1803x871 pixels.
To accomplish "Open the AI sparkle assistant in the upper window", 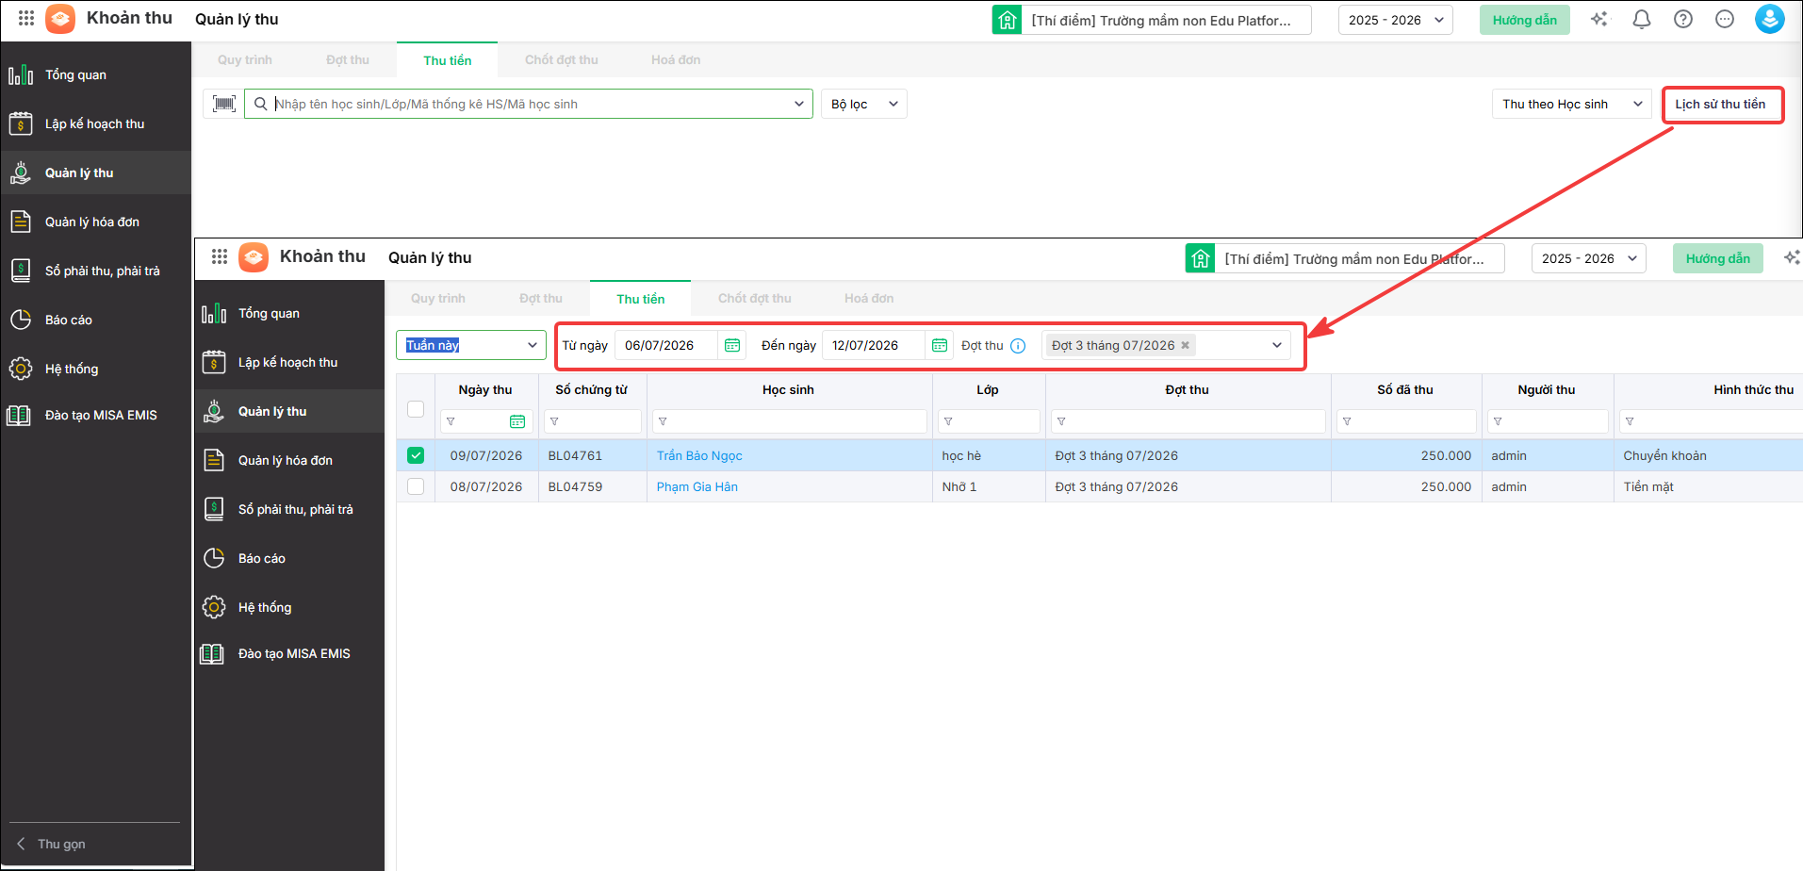I will tap(1599, 19).
